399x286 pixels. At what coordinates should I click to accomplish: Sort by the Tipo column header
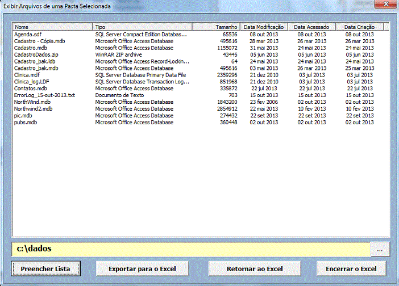142,27
